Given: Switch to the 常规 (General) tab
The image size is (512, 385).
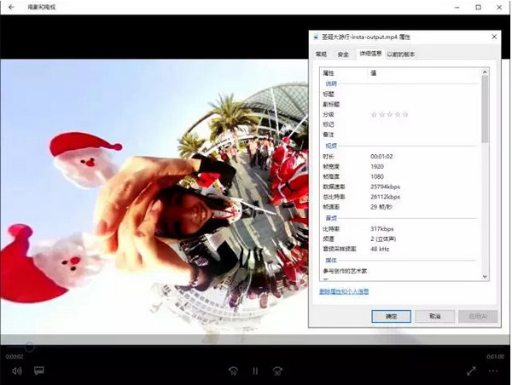Looking at the screenshot, I should pos(322,54).
